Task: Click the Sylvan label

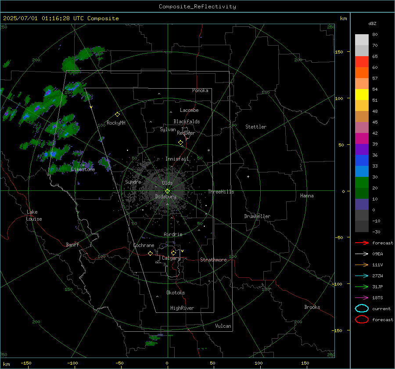Action: tap(168, 129)
